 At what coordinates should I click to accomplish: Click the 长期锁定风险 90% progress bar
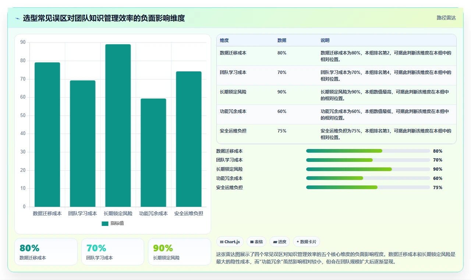[368, 169]
